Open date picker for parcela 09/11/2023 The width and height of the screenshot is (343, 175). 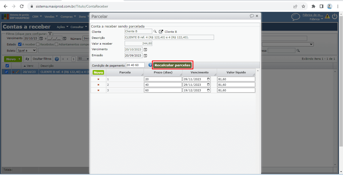(208, 79)
